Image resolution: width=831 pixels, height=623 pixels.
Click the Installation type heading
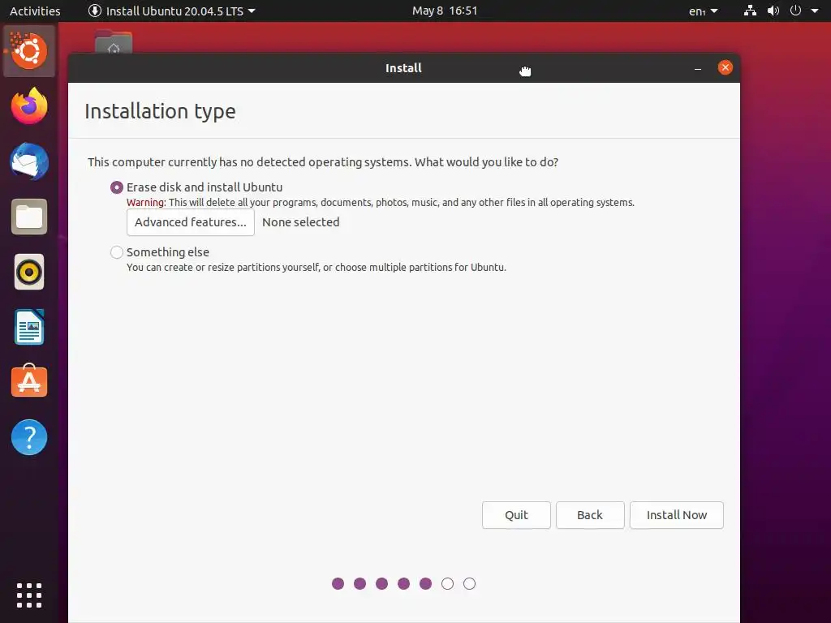pyautogui.click(x=160, y=111)
